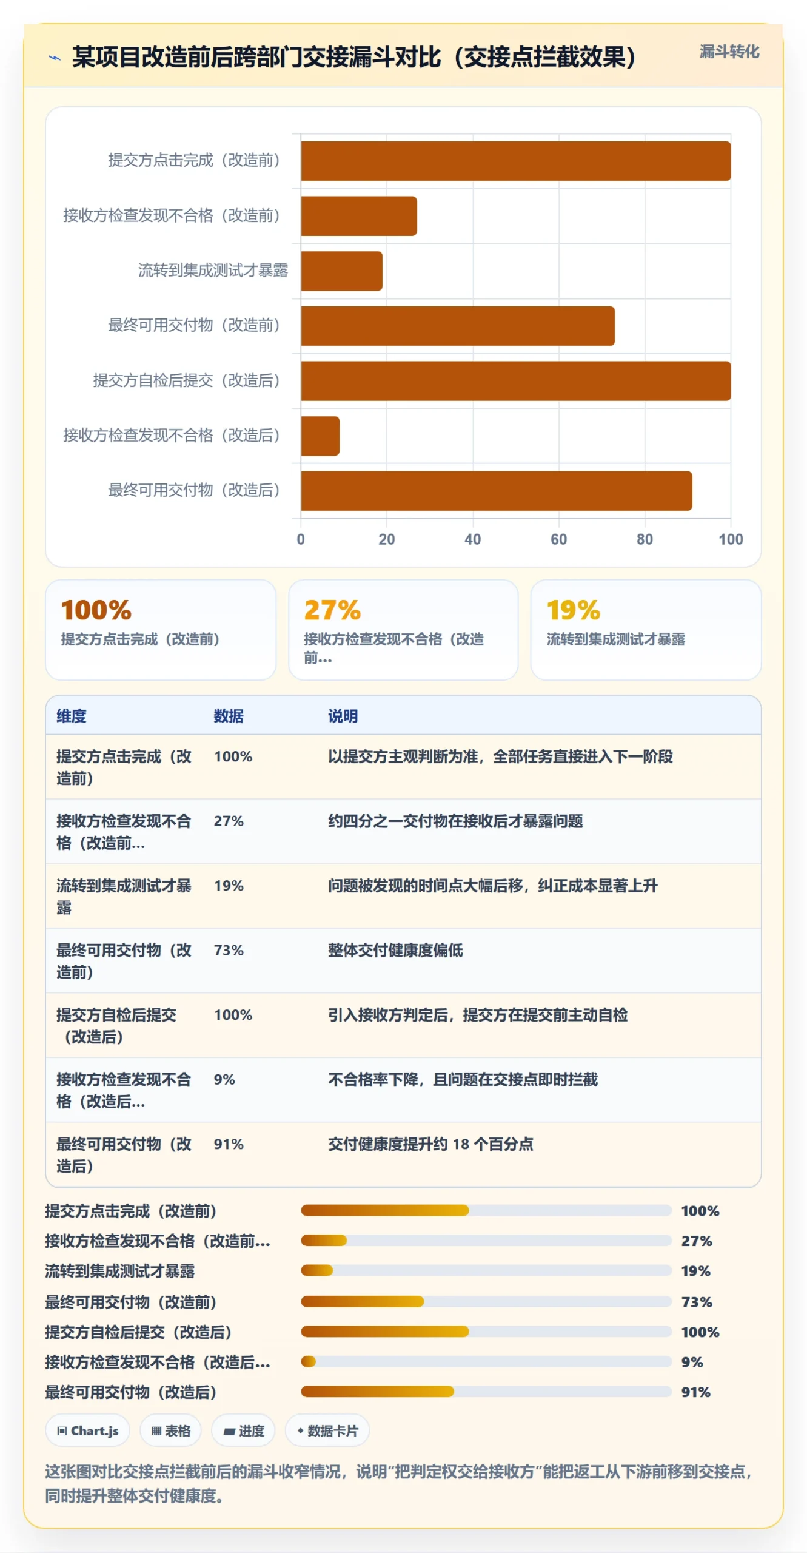Click the 表格 tag chip

tap(171, 1430)
